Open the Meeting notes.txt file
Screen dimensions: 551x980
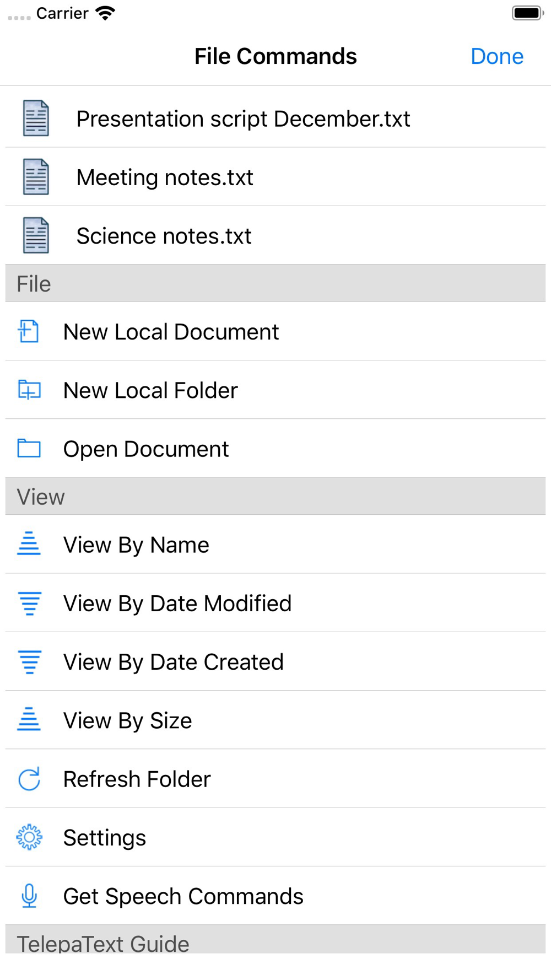click(x=164, y=177)
